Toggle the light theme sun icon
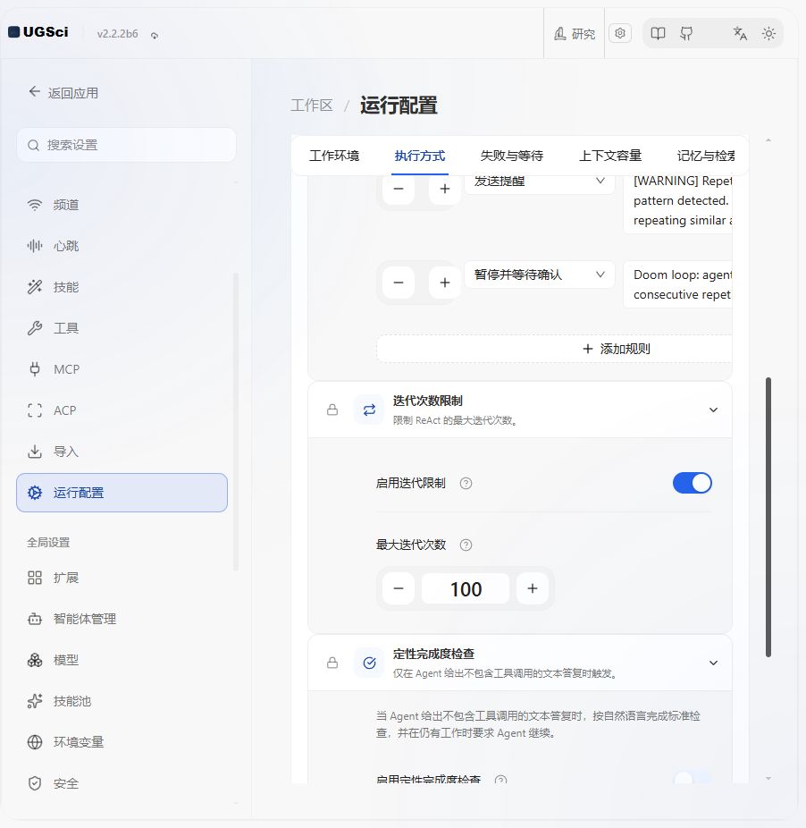 [768, 34]
